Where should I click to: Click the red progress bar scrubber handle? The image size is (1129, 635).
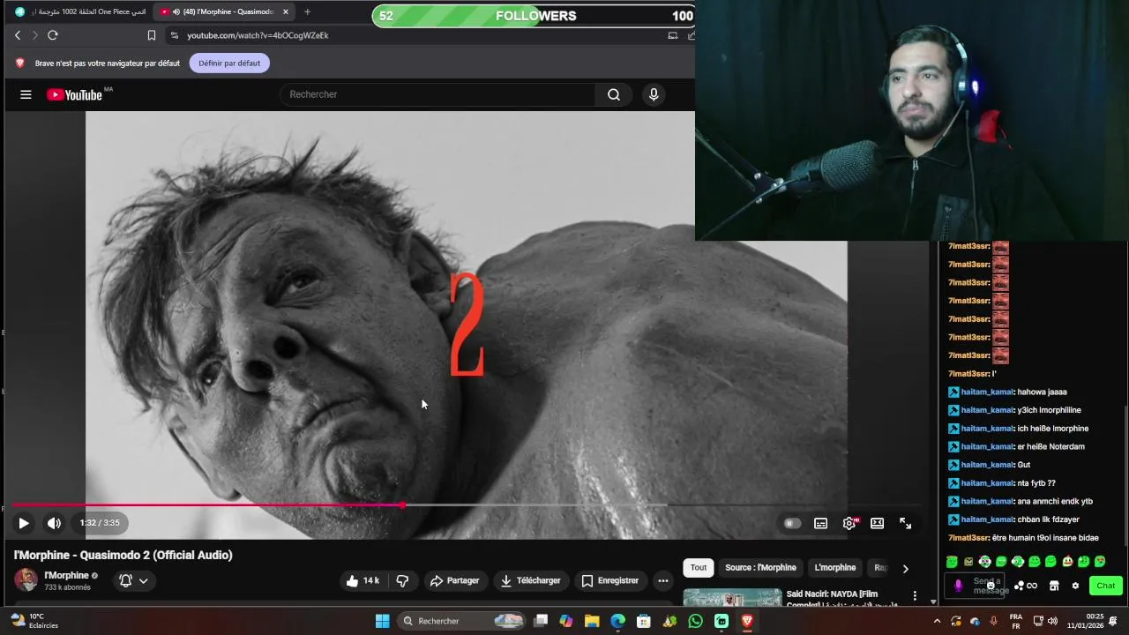click(x=402, y=505)
